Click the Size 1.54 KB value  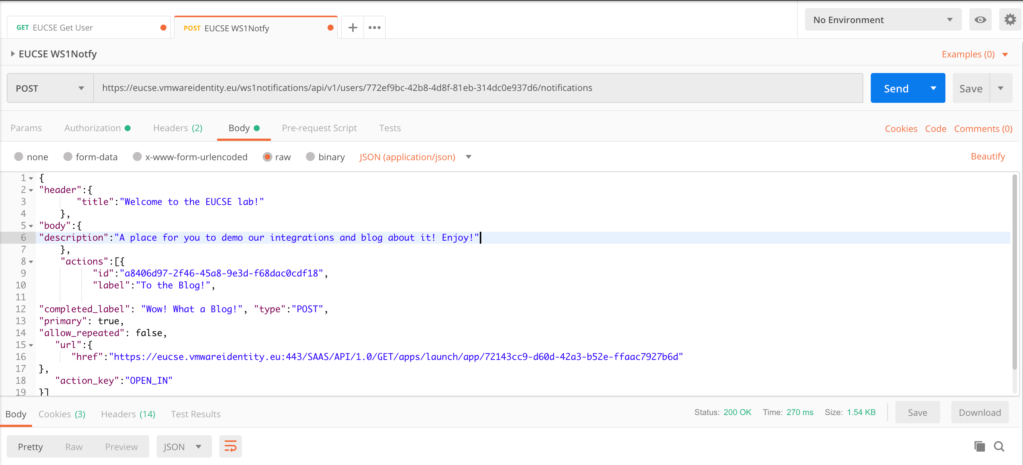861,412
